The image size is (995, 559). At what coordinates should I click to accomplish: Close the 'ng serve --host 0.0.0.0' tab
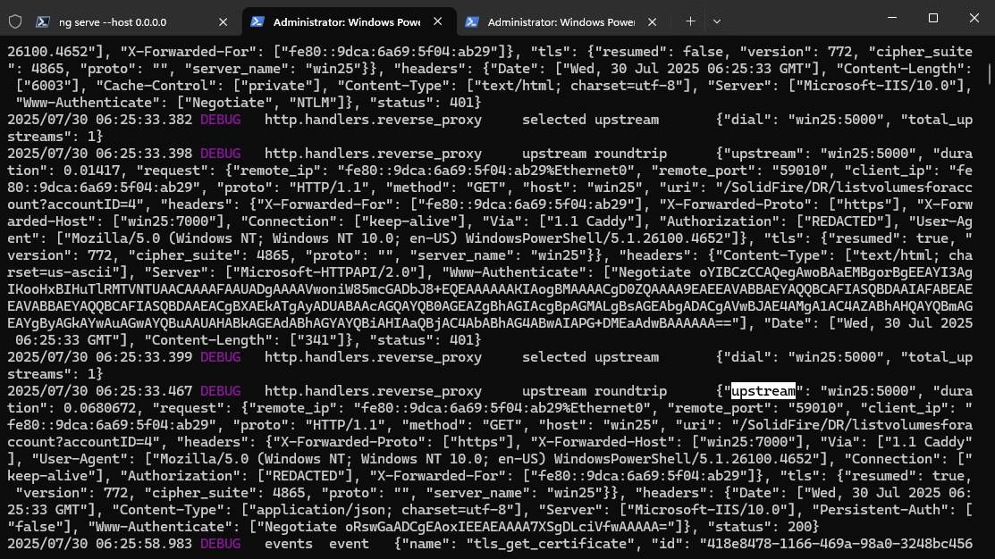[223, 21]
